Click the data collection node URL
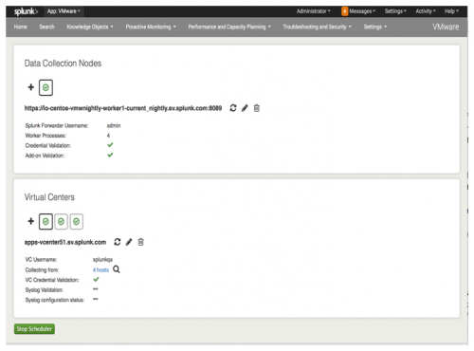This screenshot has width=474, height=351. pos(123,108)
